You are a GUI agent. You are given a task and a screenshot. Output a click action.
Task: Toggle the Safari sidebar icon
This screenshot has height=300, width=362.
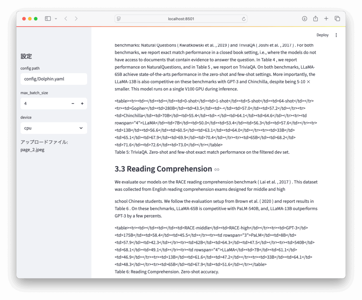coord(48,19)
